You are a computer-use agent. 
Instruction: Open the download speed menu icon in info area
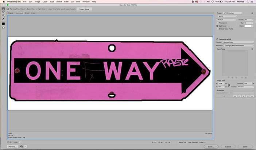click(24, 138)
